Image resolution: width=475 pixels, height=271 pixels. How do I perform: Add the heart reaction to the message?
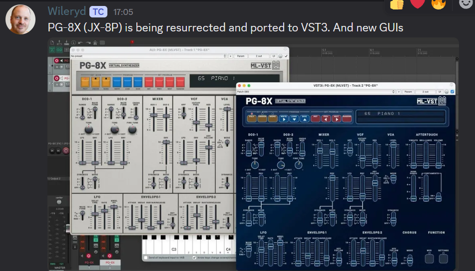tap(418, 3)
